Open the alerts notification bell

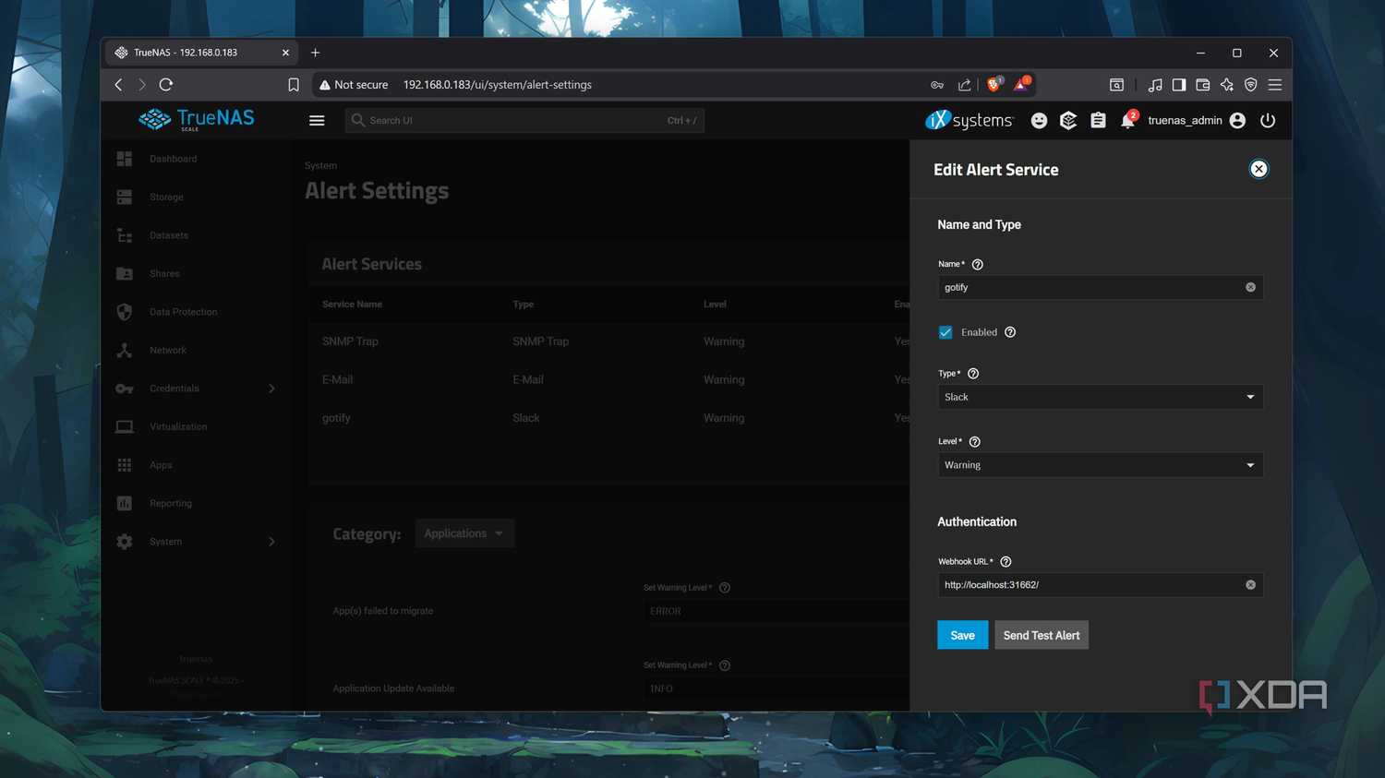[1127, 121]
